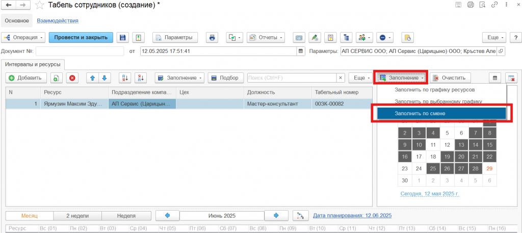
Task: Go to the next month with the right arrow
Action: (x=276, y=215)
